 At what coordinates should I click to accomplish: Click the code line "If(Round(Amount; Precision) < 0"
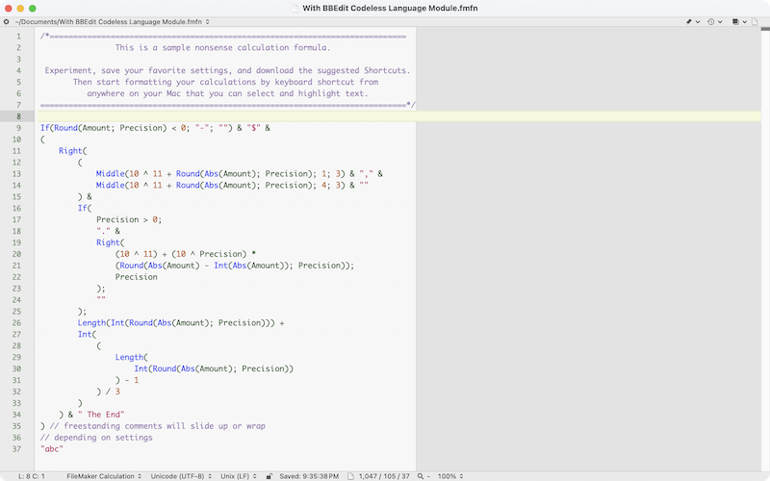click(155, 128)
